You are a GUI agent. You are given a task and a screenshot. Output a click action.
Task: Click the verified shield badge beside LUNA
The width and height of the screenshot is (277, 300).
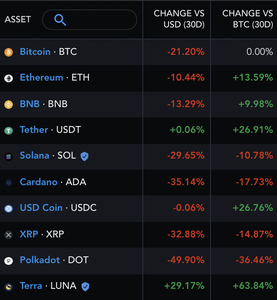pos(85,286)
